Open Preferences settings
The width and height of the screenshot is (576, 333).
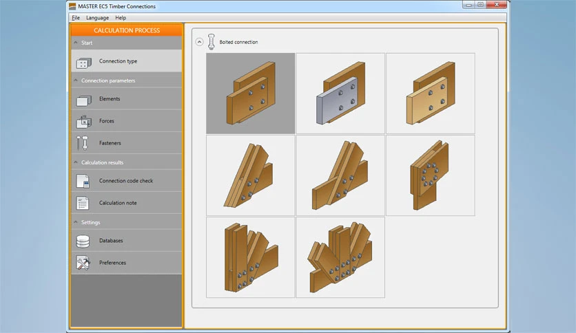[126, 263]
